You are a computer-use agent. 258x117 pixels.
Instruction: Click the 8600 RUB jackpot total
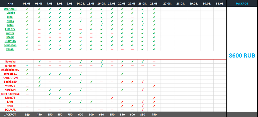tap(242, 56)
